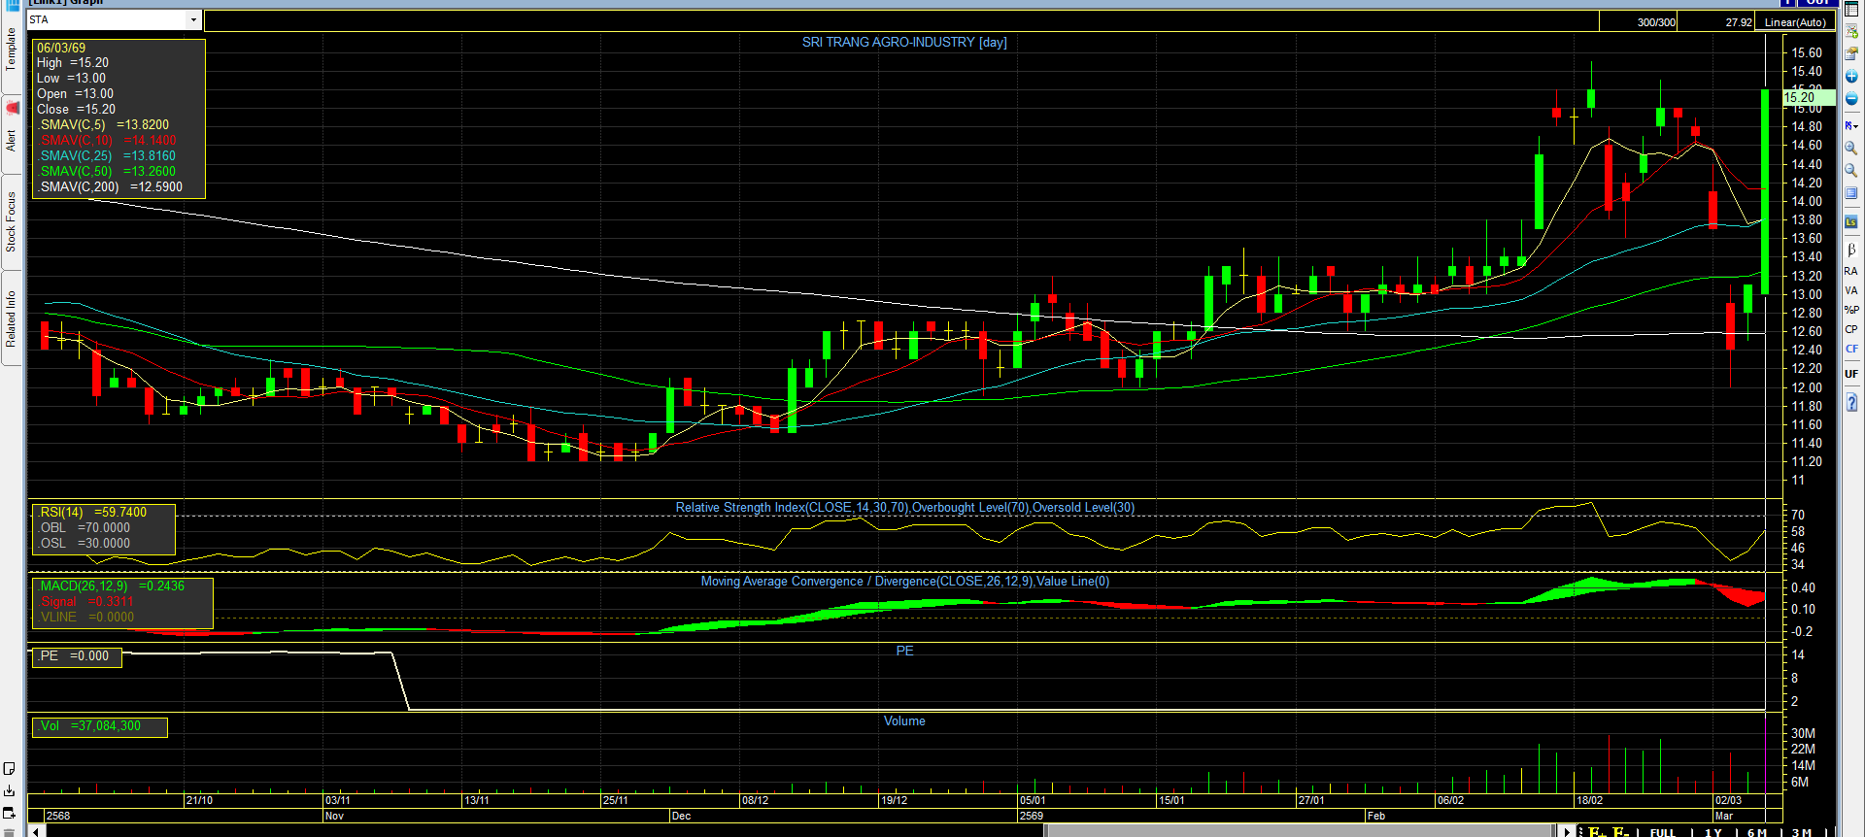Click the pointing-hand icon on right toolbar

coord(1851,53)
